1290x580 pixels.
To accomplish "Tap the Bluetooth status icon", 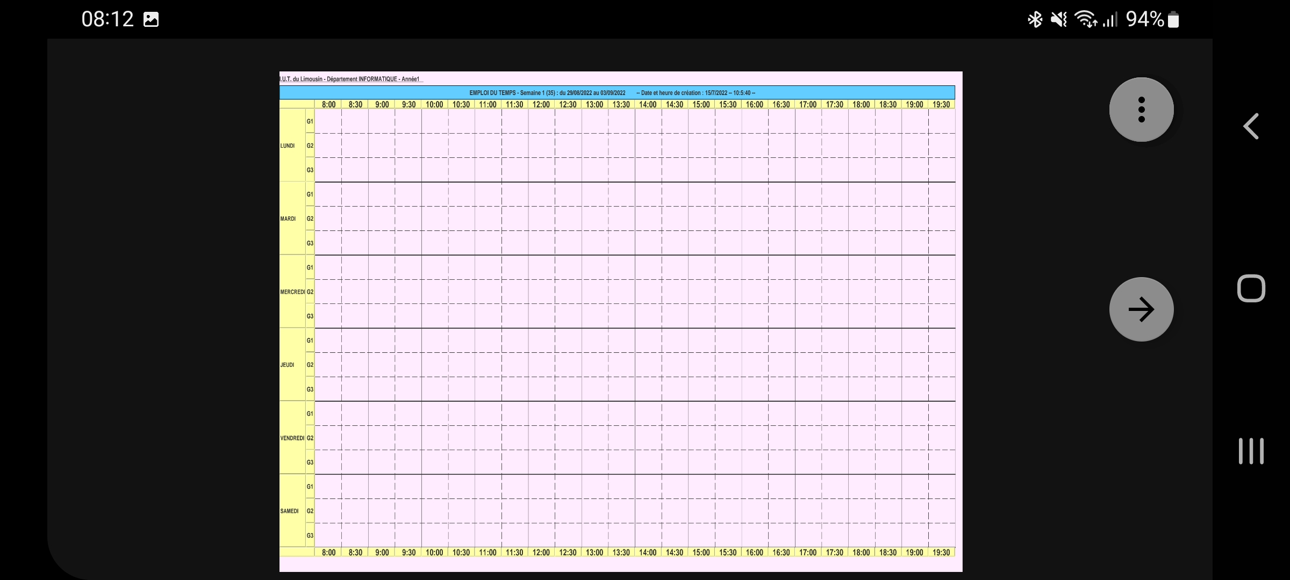I will [x=1035, y=20].
